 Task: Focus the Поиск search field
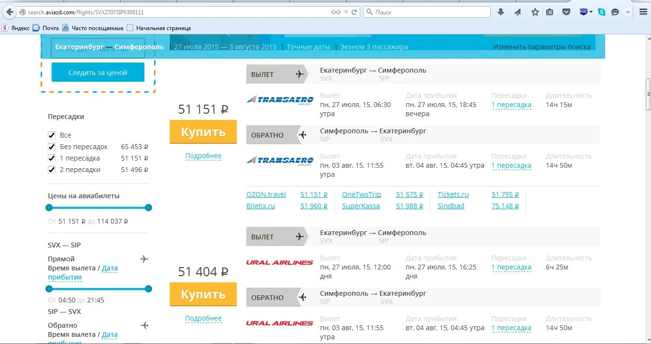click(427, 12)
